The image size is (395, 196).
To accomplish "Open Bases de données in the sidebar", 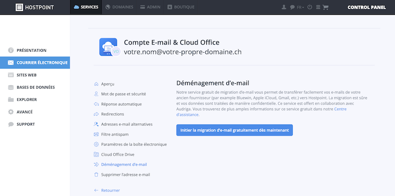I will pyautogui.click(x=35, y=87).
